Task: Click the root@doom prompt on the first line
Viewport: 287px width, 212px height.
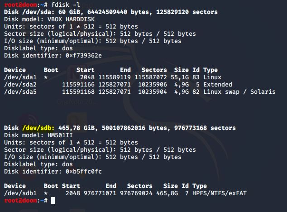Action: [x=21, y=5]
